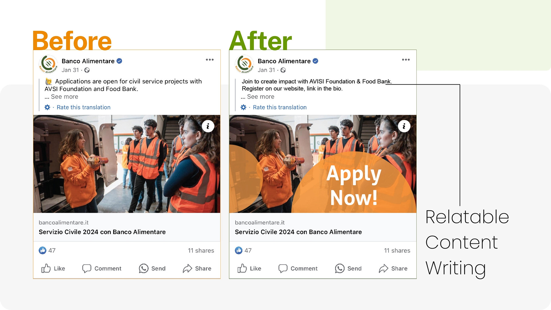The width and height of the screenshot is (551, 310).
Task: Click Rate this translation in the After post
Action: coord(280,107)
